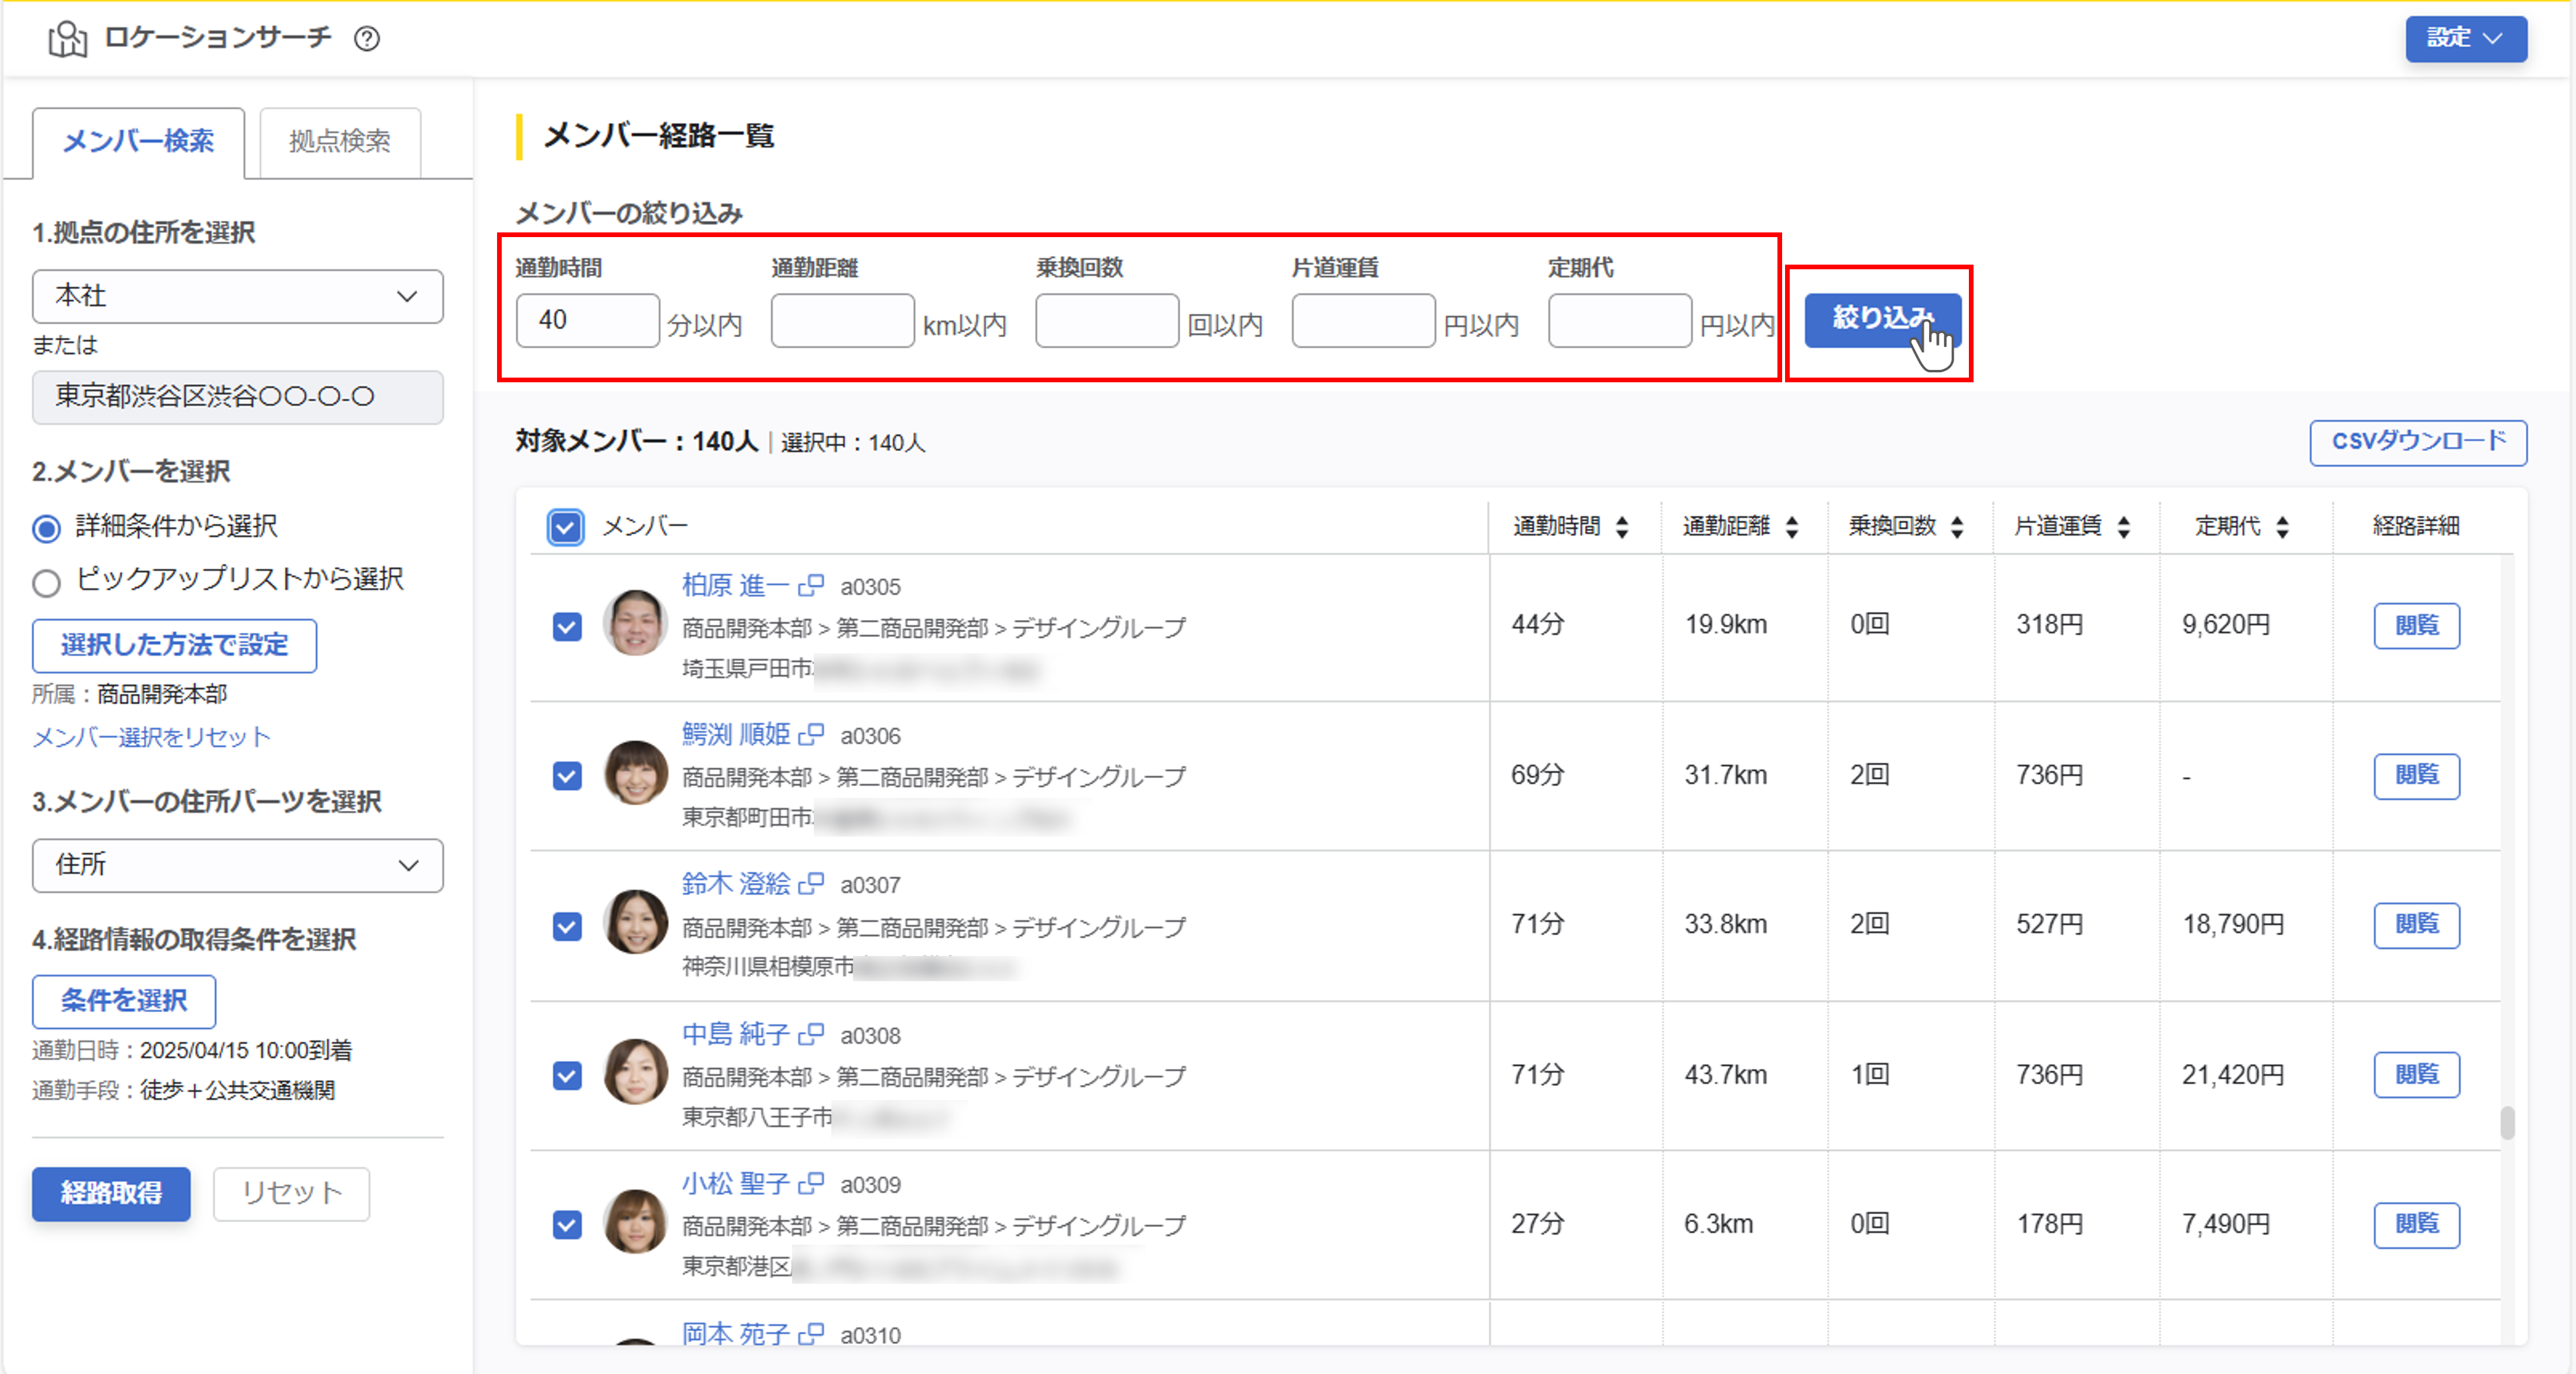The height and width of the screenshot is (1374, 2576).
Task: Click 鰐渕 順姫 avatar photo
Action: [635, 773]
